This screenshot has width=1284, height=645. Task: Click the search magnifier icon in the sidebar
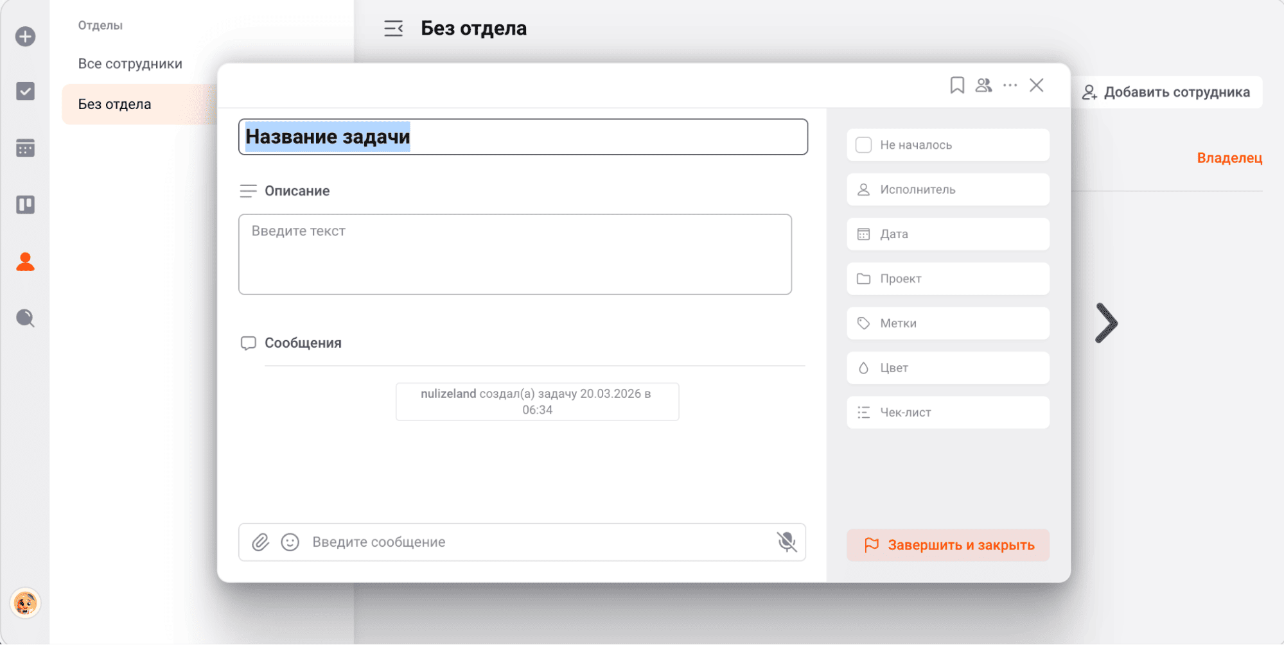[25, 318]
